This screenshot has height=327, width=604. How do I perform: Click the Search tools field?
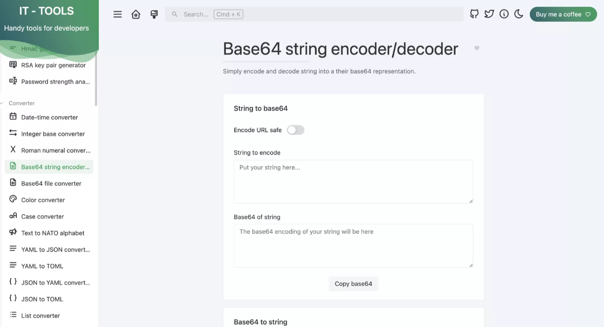314,14
